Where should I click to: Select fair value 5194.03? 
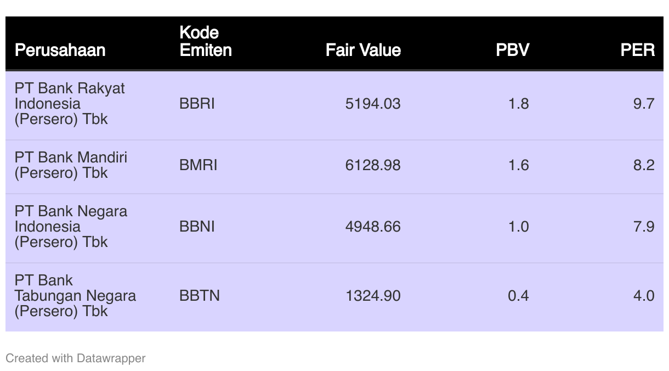tap(373, 104)
